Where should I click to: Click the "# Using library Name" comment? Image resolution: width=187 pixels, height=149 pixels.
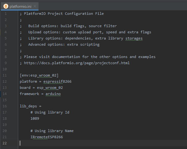pos(52,131)
